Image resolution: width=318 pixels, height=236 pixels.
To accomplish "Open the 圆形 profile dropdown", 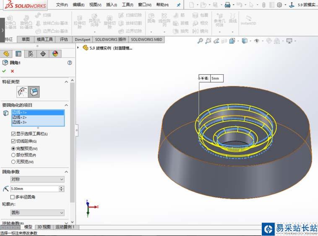I will pyautogui.click(x=37, y=213).
